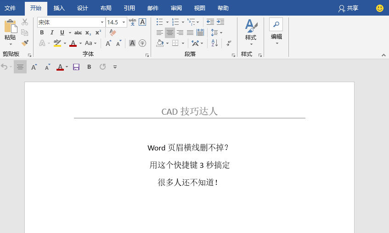Switch to the 设计 Design tab
The height and width of the screenshot is (233, 389).
pos(82,8)
